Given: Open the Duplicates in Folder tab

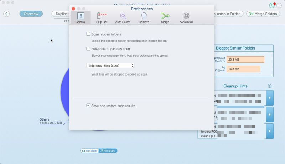Looking at the screenshot, I should 229,14.
